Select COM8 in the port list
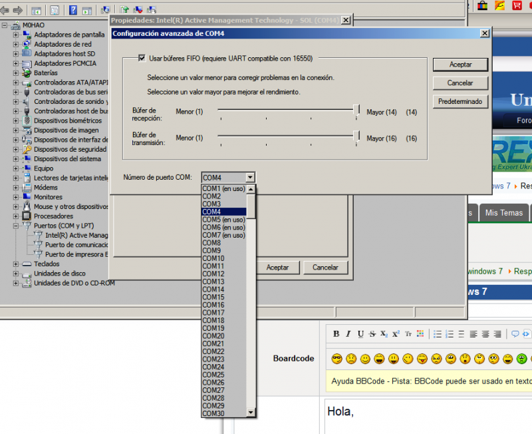Screen dimensions: 532x434 pyautogui.click(x=224, y=243)
